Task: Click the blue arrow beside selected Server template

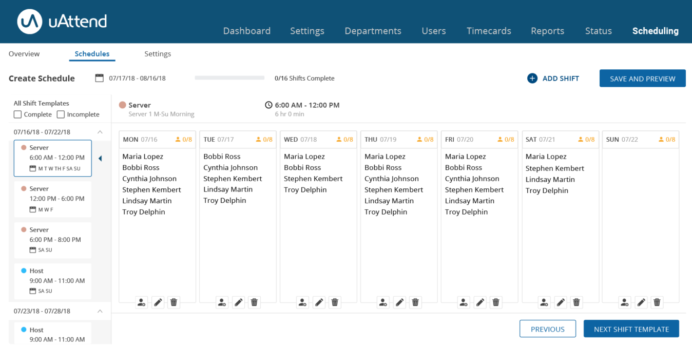Action: [x=100, y=158]
